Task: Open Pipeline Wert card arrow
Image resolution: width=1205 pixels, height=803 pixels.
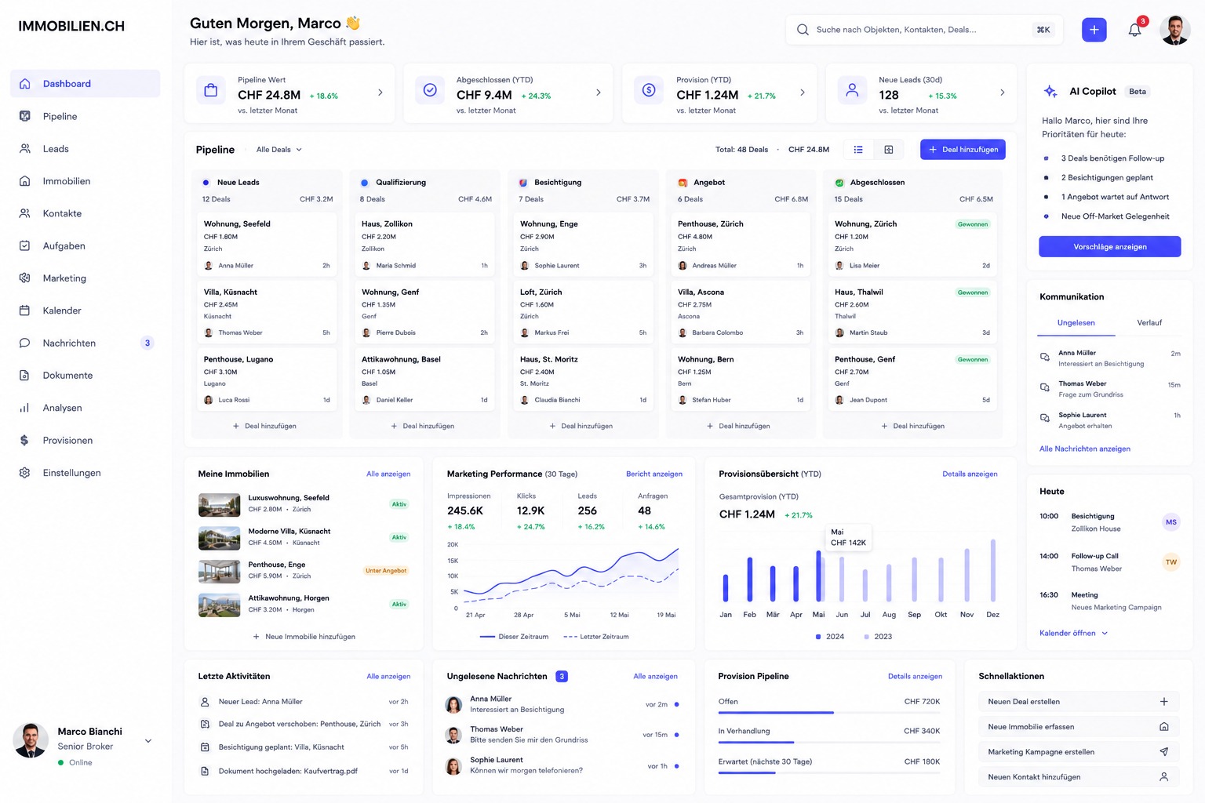Action: 380,93
